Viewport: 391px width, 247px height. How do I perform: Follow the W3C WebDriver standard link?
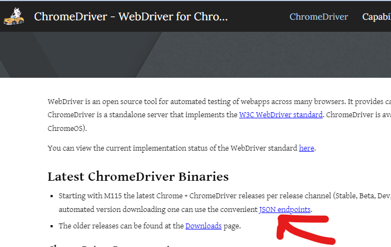(x=281, y=114)
